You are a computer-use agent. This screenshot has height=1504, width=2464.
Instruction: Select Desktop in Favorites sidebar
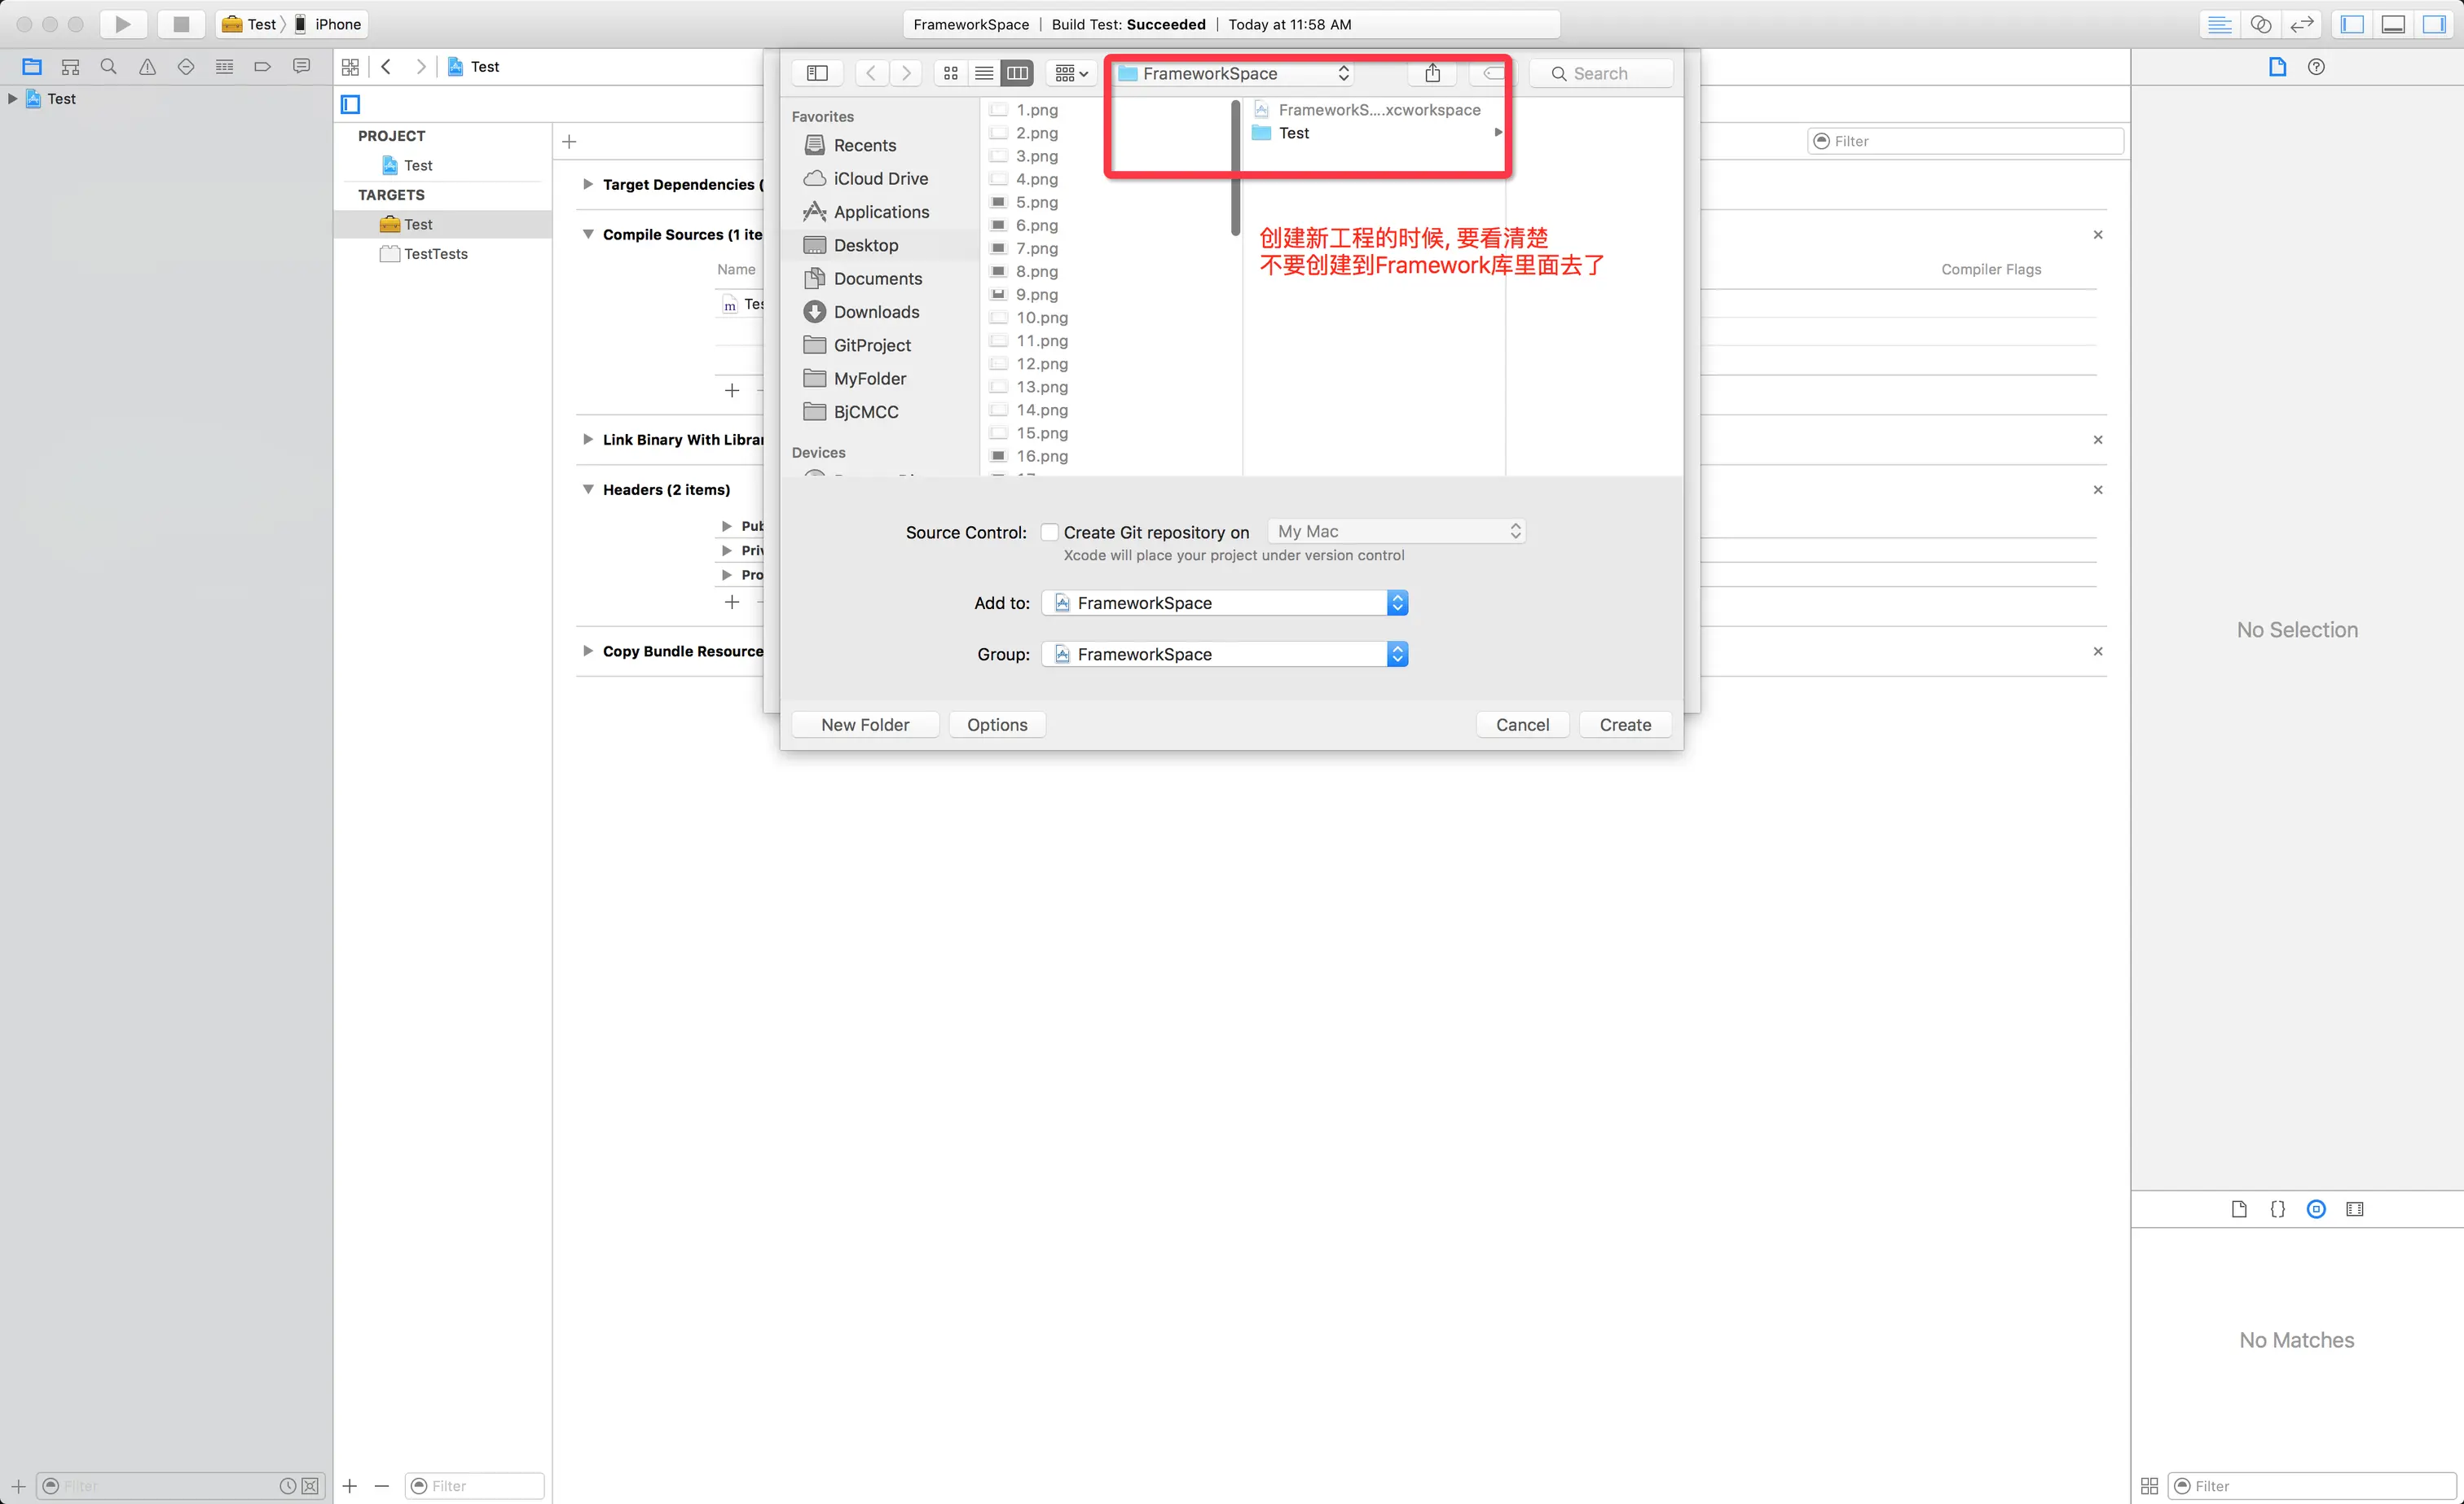[x=865, y=245]
